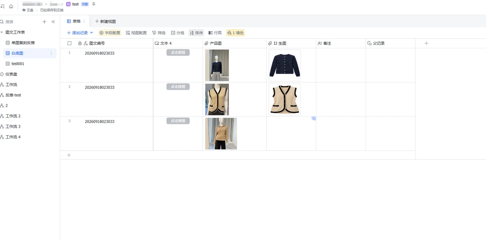Open the workflow named 2

click(6, 106)
